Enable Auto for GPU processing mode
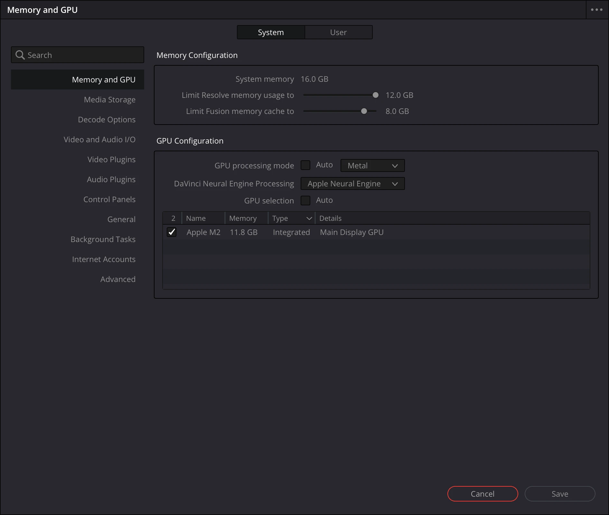Screen dimensions: 609x515 [x=305, y=165]
